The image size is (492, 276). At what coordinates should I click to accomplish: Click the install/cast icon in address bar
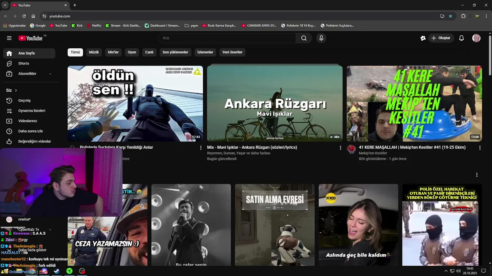[442, 16]
